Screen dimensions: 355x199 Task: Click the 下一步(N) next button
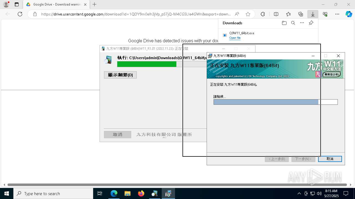303,159
